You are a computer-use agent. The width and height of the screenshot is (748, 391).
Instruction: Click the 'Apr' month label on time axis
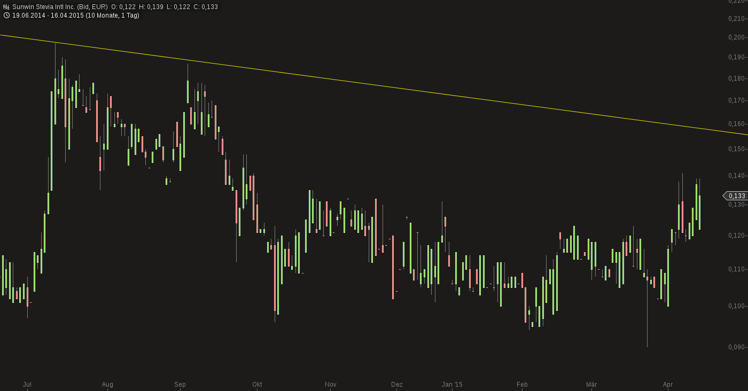click(667, 385)
